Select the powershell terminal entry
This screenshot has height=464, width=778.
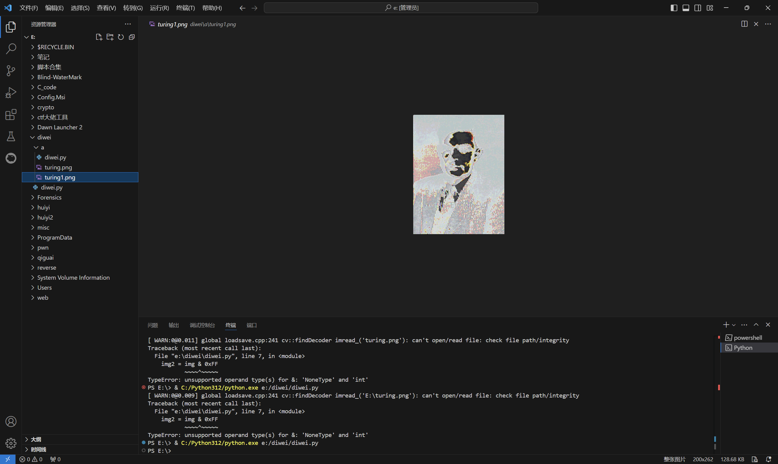click(749, 338)
